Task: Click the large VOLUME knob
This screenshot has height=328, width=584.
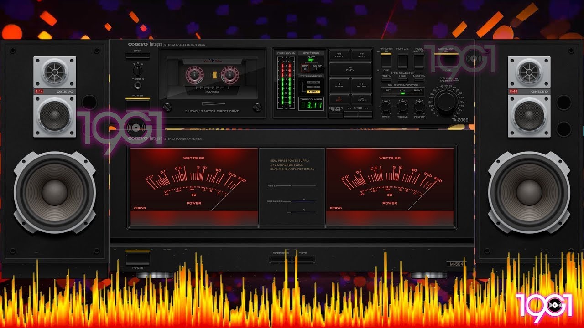Action: [x=446, y=101]
